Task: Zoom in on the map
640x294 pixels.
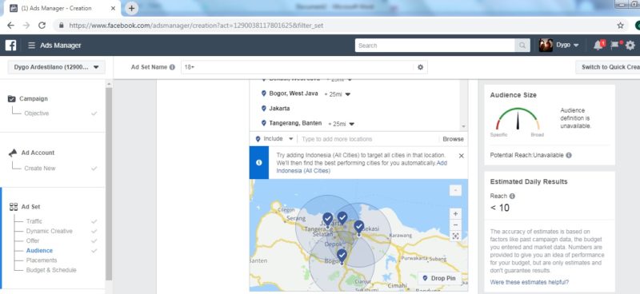Action: point(455,213)
